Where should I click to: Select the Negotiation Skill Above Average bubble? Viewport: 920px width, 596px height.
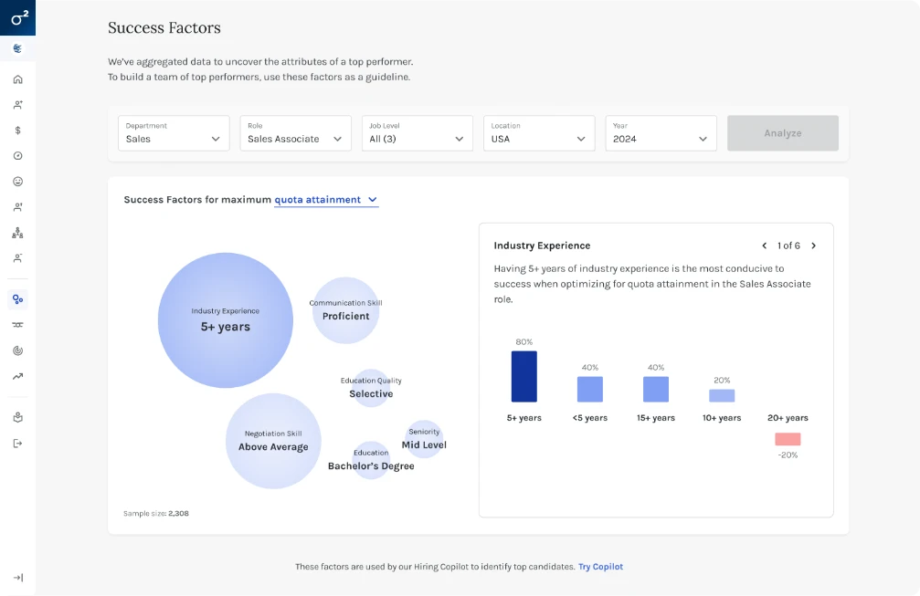pos(273,441)
